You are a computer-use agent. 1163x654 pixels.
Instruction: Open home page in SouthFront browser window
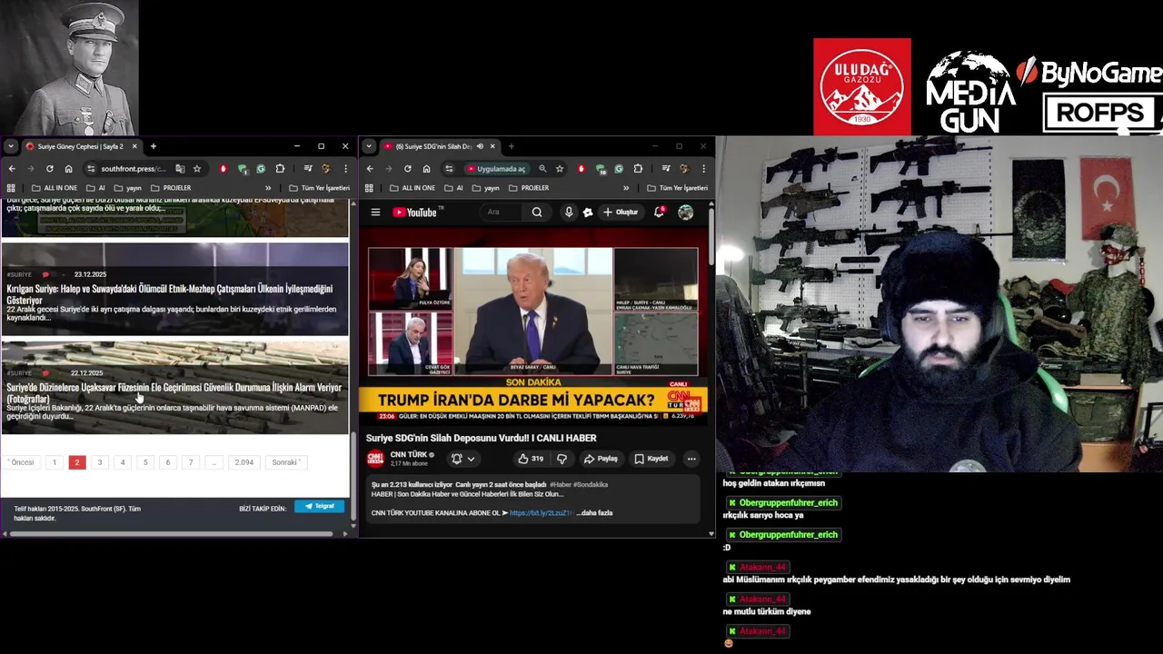tap(68, 169)
